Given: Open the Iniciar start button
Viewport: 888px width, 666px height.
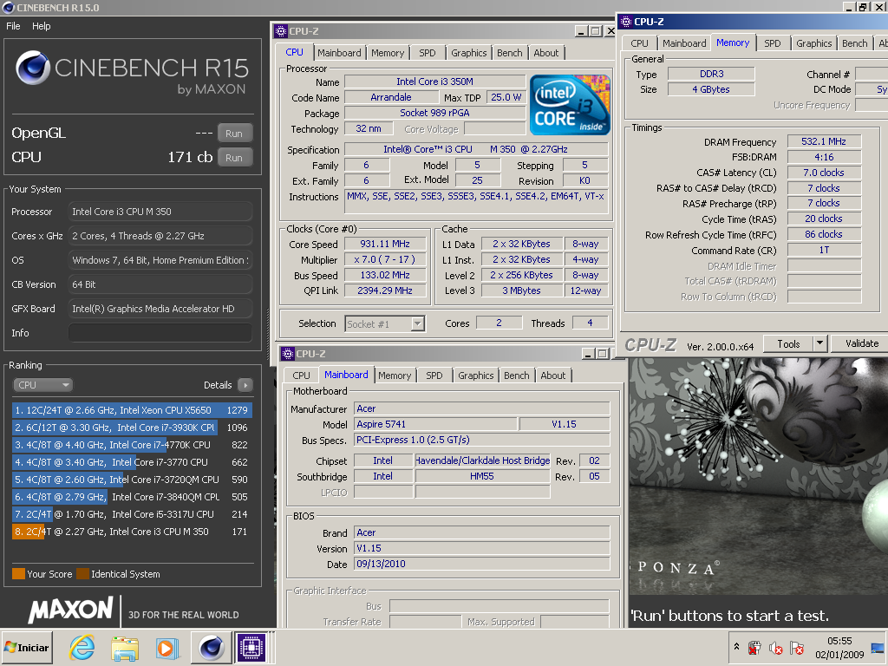Looking at the screenshot, I should click(27, 647).
